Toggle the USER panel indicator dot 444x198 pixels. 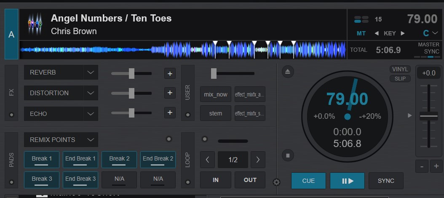click(x=187, y=115)
